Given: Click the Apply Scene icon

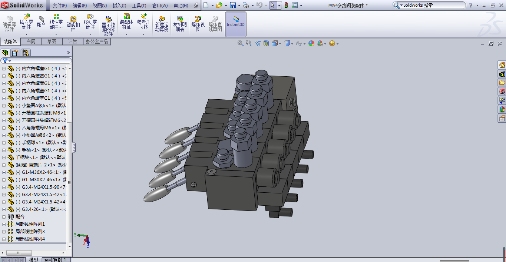Looking at the screenshot, I should (320, 43).
